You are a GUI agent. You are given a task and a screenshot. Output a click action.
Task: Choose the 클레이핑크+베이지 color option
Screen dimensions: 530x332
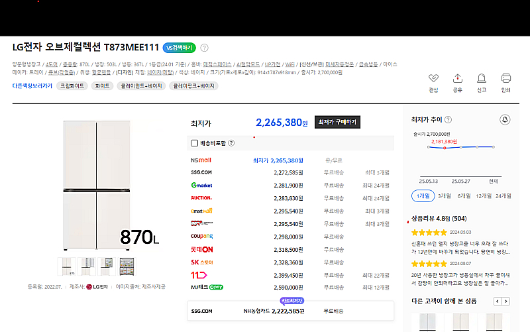[193, 86]
